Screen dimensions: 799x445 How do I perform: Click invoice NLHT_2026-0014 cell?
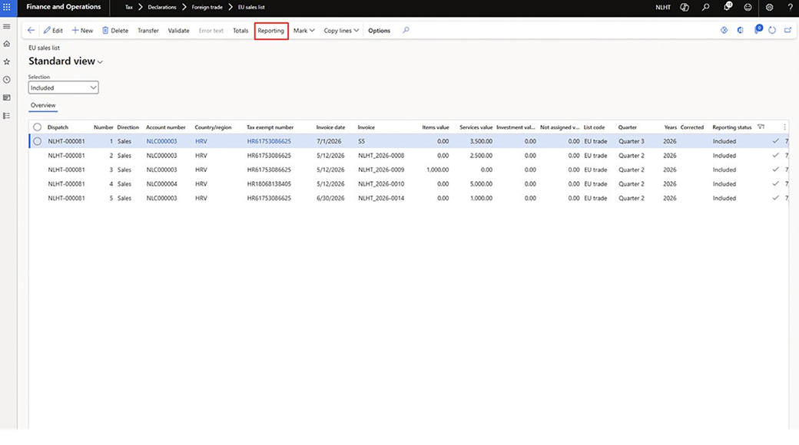point(381,198)
